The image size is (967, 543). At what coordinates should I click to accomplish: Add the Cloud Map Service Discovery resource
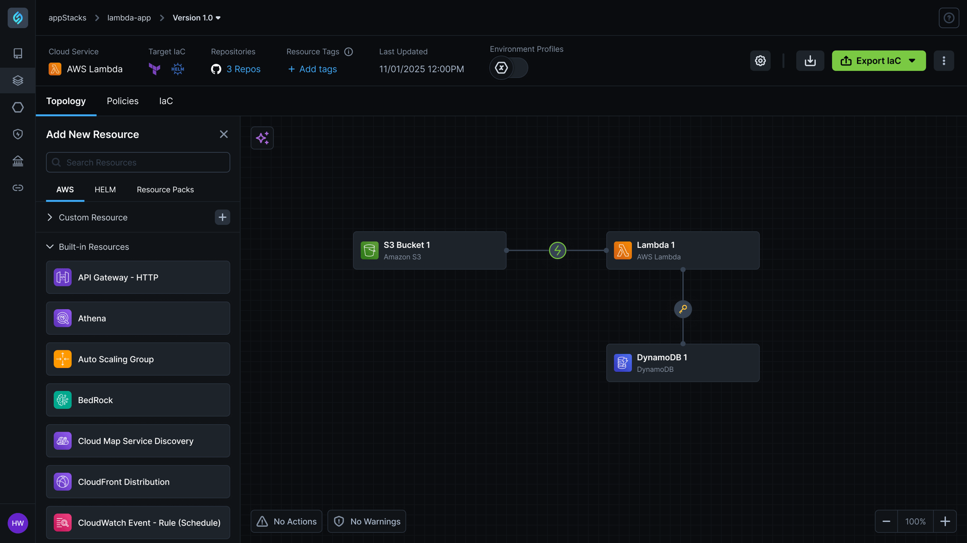138,441
